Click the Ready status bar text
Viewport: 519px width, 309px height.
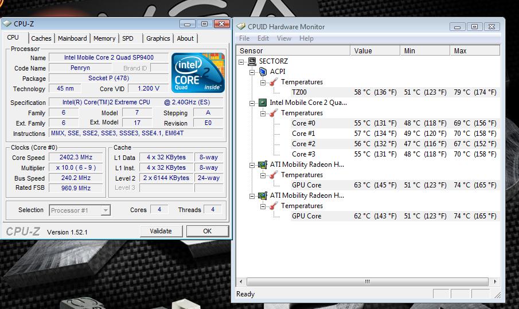click(245, 294)
